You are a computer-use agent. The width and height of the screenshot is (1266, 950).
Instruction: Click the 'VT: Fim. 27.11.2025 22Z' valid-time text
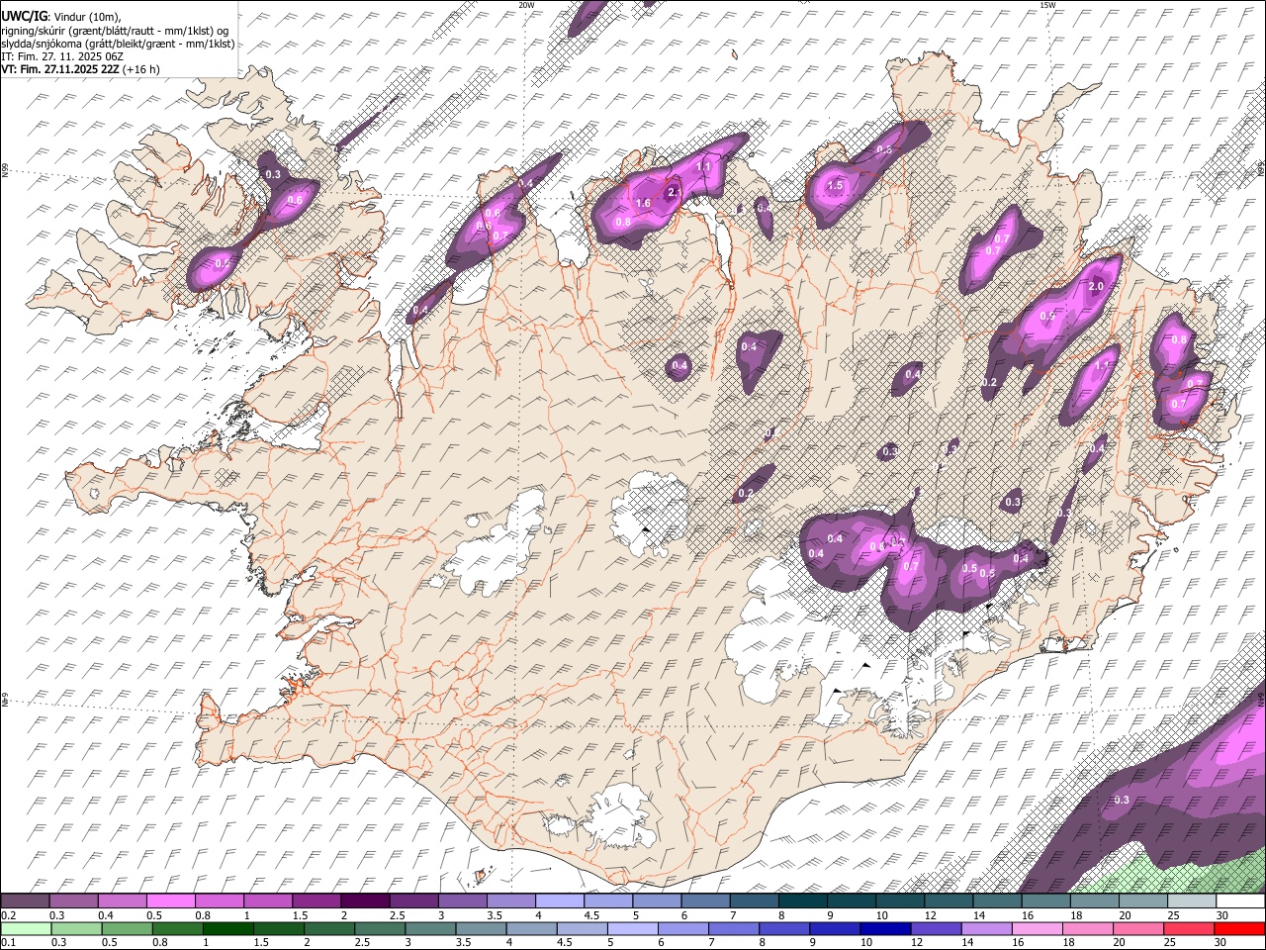(x=61, y=69)
